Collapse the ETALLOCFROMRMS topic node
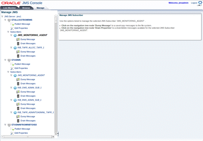 (x=5, y=20)
